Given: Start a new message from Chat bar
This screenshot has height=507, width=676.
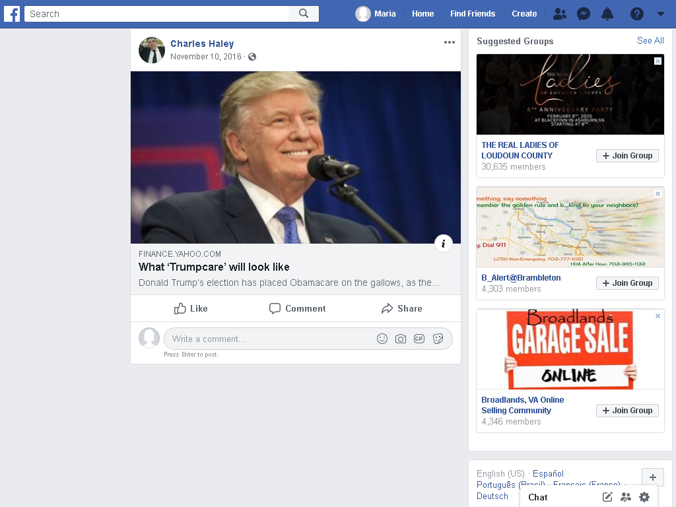Looking at the screenshot, I should click(607, 497).
